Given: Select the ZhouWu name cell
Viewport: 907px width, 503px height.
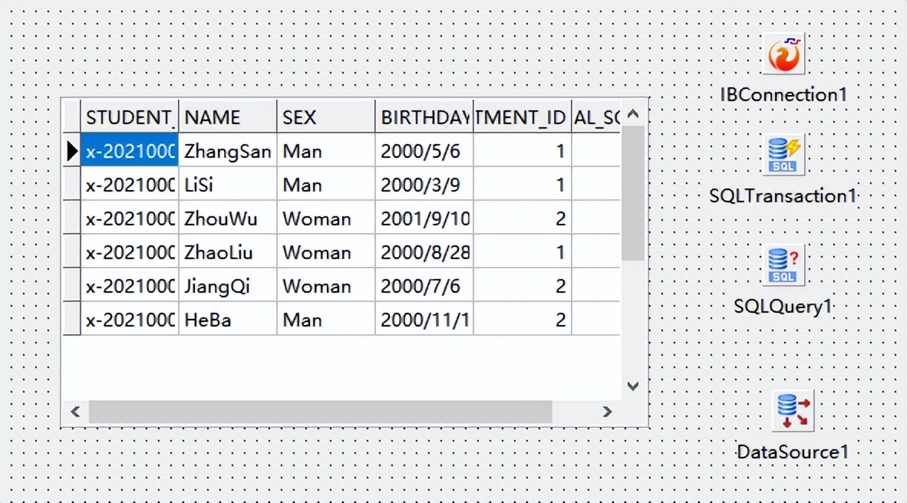Looking at the screenshot, I should coord(227,219).
